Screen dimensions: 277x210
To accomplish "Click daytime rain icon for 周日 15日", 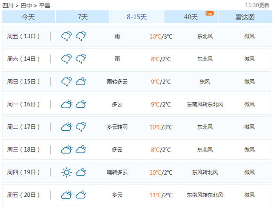I will [66, 81].
